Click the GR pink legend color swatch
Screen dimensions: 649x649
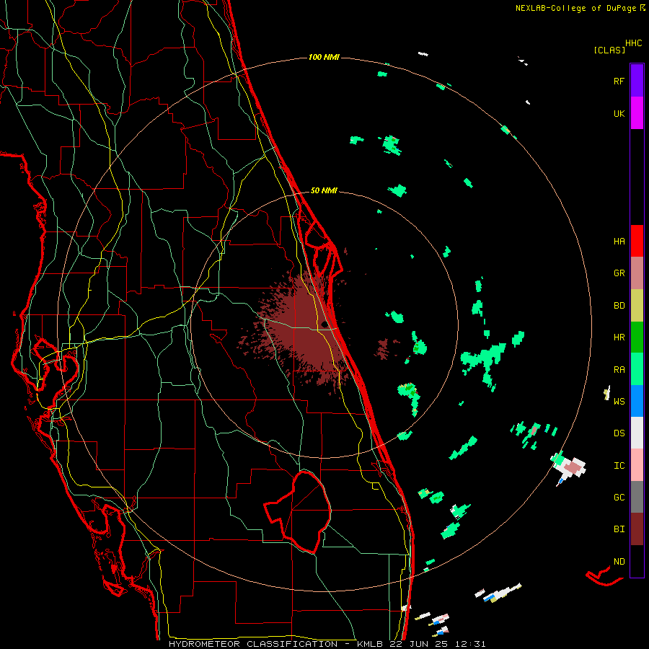[637, 273]
